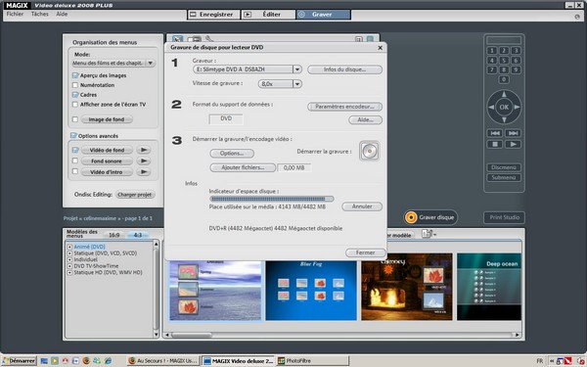The width and height of the screenshot is (587, 367).
Task: Open Paramètres encodeur settings
Action: [344, 107]
